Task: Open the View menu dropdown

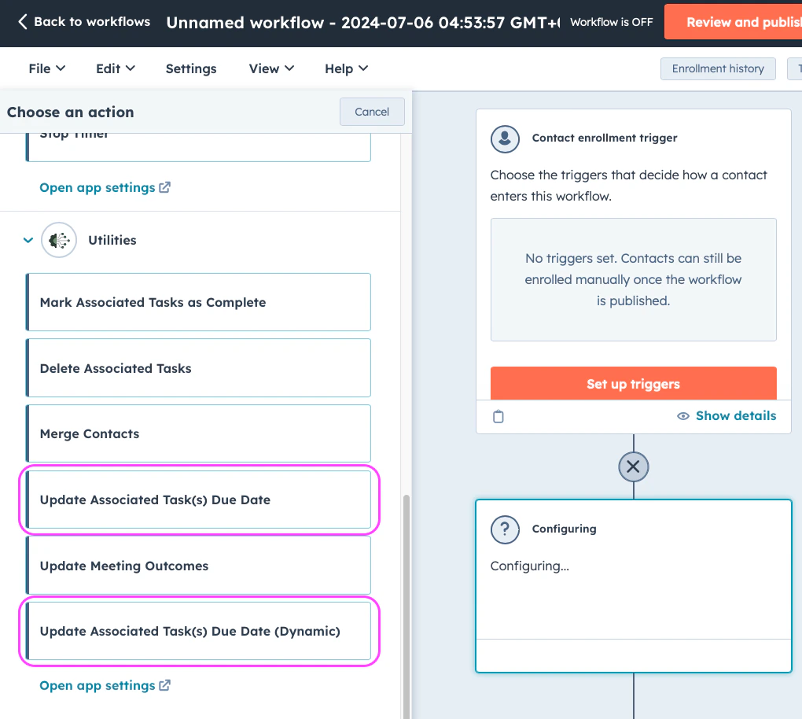Action: point(270,68)
